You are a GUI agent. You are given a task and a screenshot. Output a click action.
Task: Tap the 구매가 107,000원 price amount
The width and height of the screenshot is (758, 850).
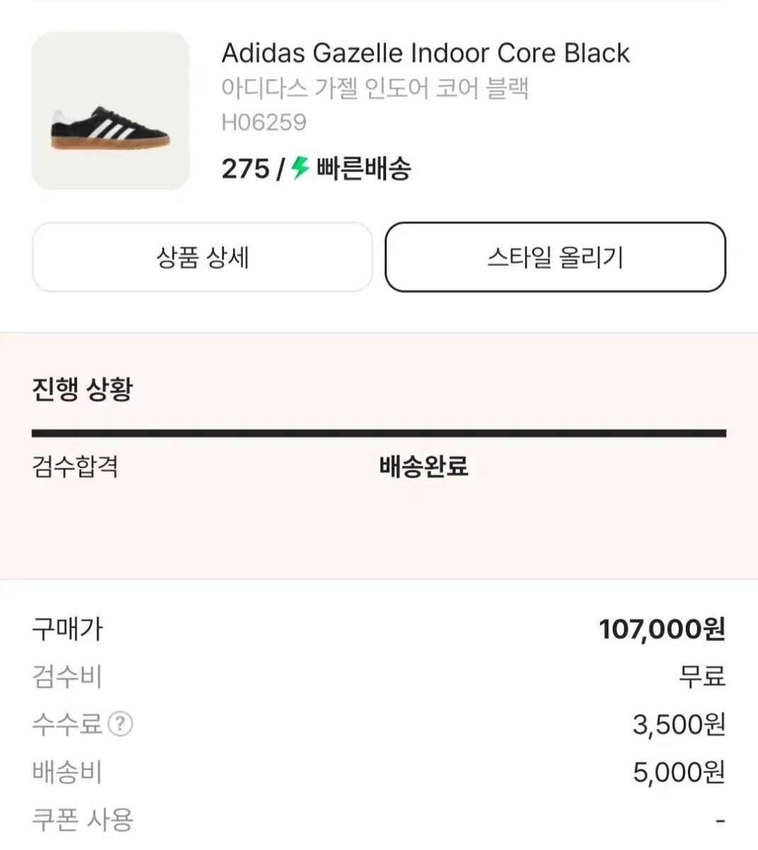(x=662, y=629)
